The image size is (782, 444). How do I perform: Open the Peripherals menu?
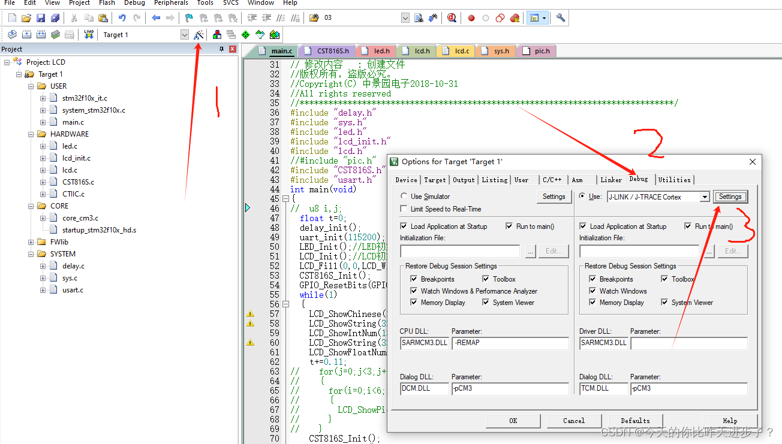pyautogui.click(x=170, y=3)
